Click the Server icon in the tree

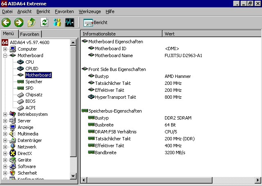click(13, 121)
